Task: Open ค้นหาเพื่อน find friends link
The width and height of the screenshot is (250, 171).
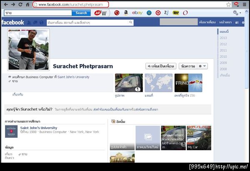Action: point(207,23)
